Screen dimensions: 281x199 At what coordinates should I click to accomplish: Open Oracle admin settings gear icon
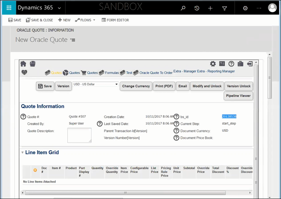pos(213,64)
